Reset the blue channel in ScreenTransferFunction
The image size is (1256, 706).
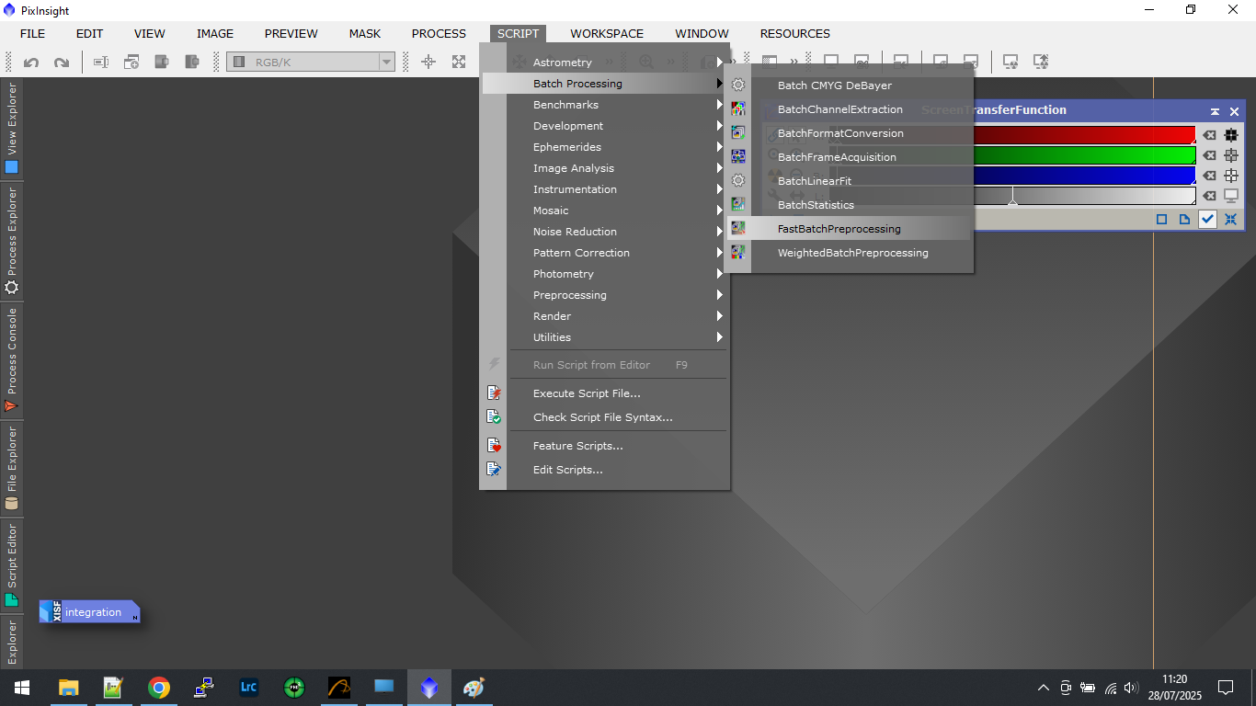[1209, 176]
